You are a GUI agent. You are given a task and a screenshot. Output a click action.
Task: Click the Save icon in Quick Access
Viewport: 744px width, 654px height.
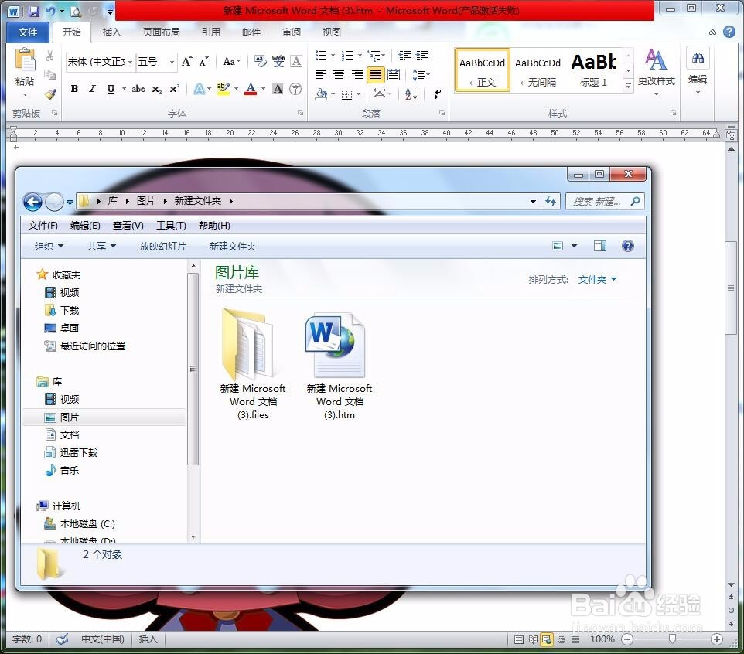(x=34, y=11)
